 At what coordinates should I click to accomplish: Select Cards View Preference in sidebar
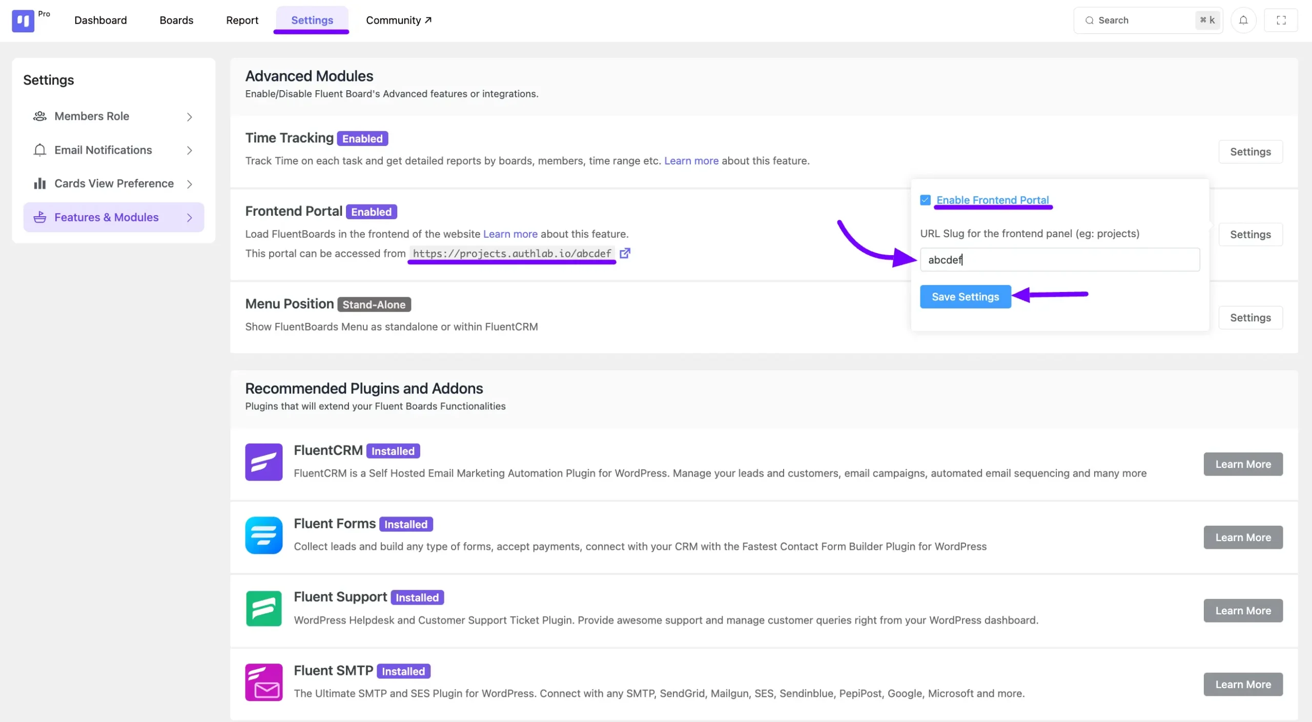[x=114, y=183]
